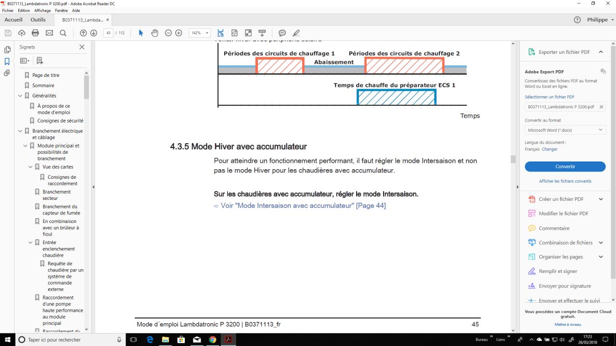This screenshot has height=346, width=616.
Task: Open the Find text magnifier
Action: [x=63, y=33]
